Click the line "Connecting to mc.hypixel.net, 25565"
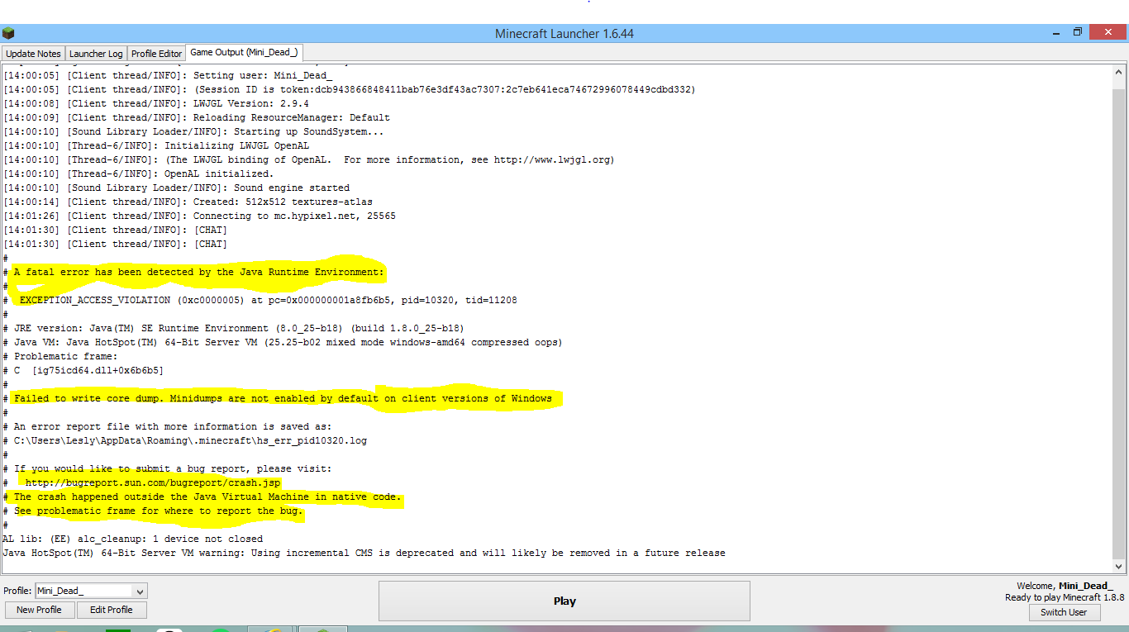Image resolution: width=1129 pixels, height=632 pixels. click(x=200, y=216)
